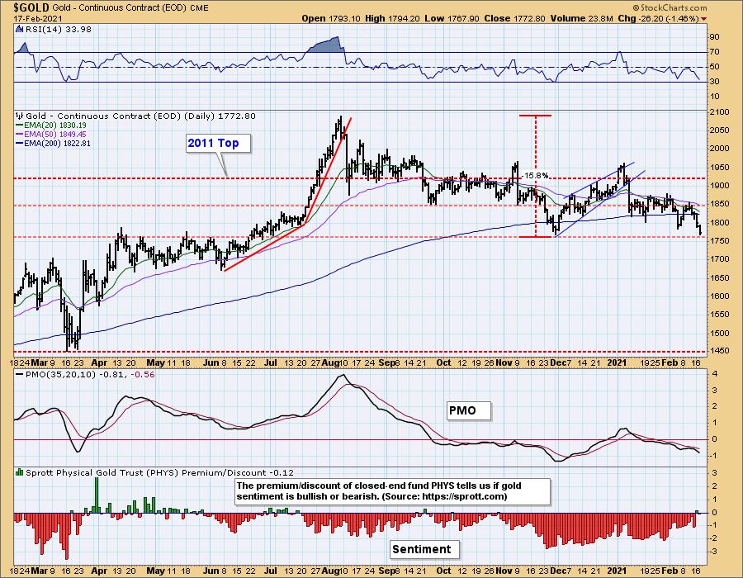Viewport: 743px width, 578px height.
Task: Click the Gold Continuous Contract (Daily) 1772.80 legend
Action: (140, 116)
